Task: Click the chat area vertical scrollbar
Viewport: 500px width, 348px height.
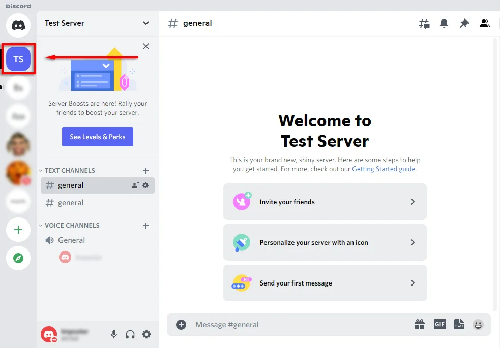Action: (495, 174)
